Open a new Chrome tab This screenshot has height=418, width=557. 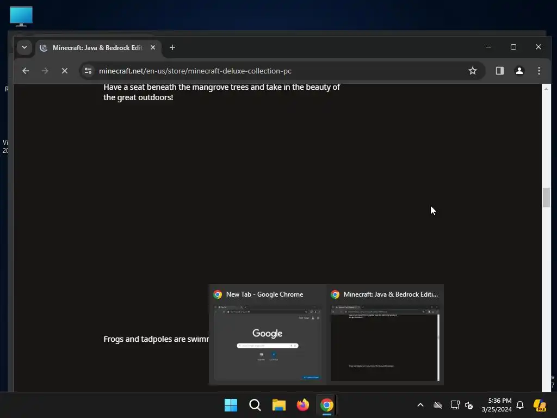pos(172,47)
